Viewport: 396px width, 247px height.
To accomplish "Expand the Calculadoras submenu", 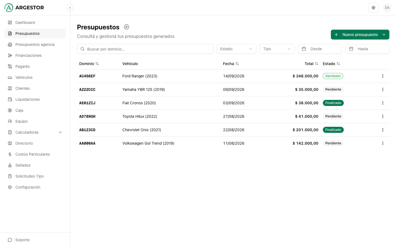I will click(x=35, y=132).
